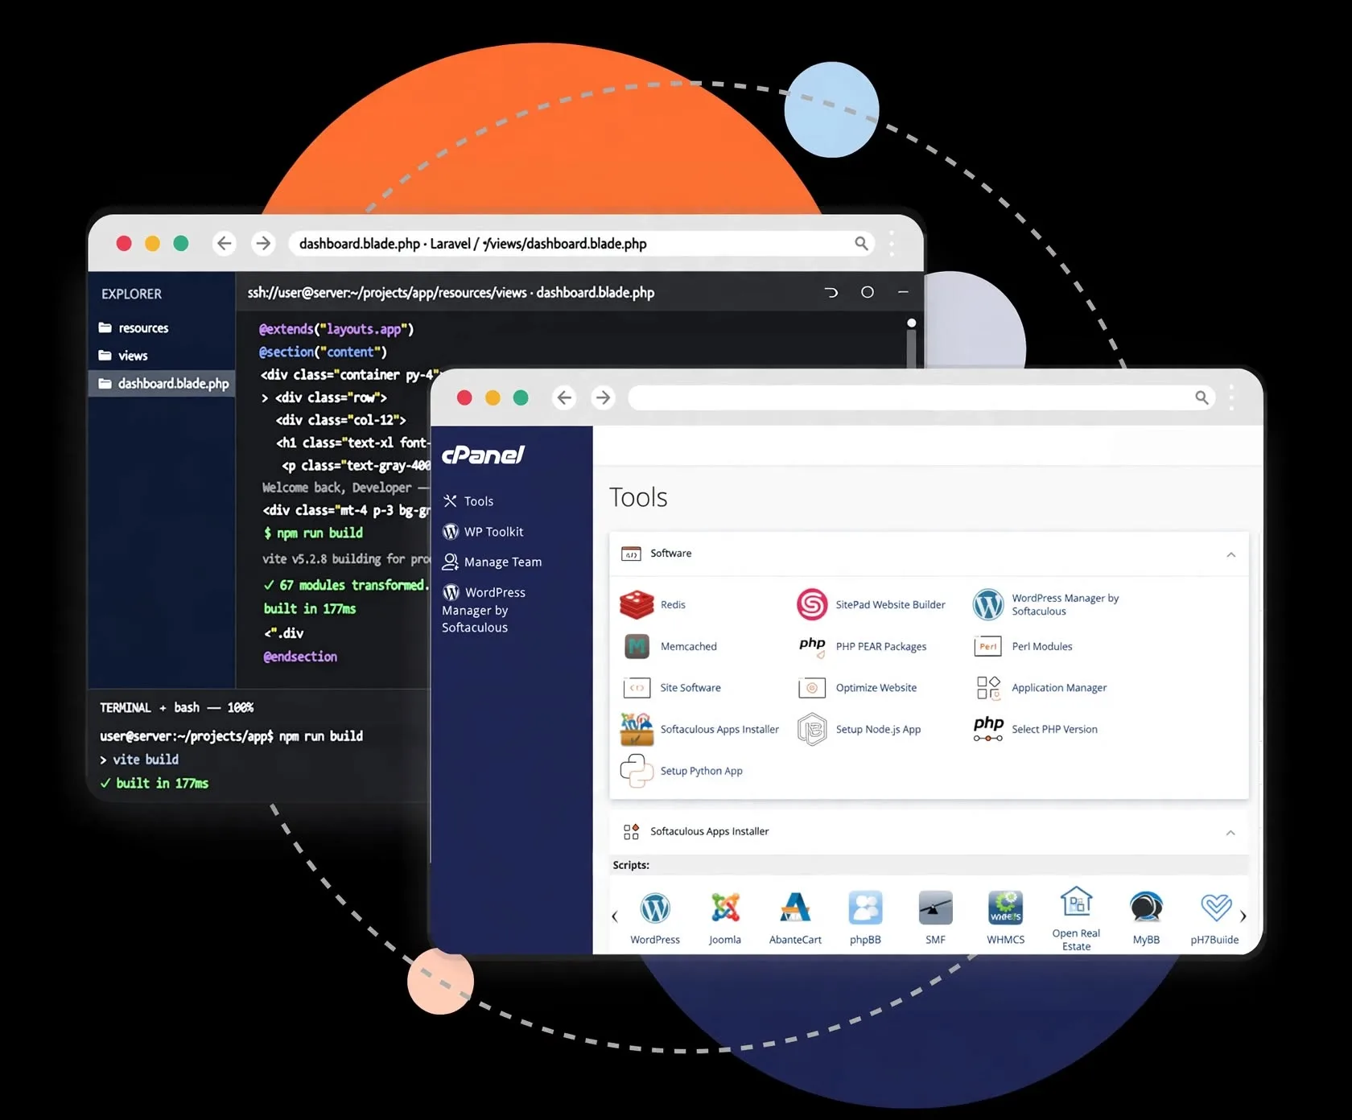Collapse the Software section
1352x1120 pixels.
pos(1230,554)
